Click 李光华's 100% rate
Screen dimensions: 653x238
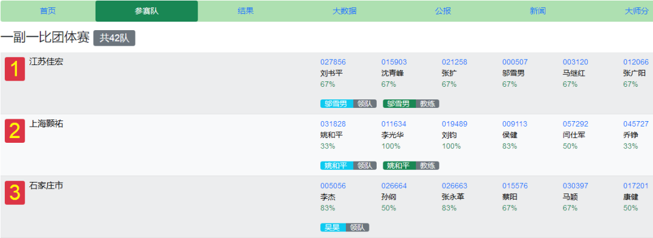pyautogui.click(x=391, y=146)
